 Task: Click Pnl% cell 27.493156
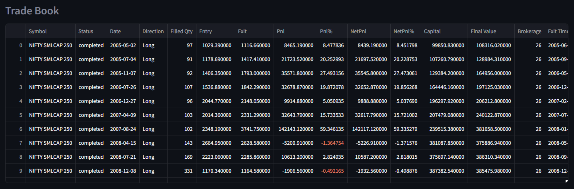(x=332, y=73)
